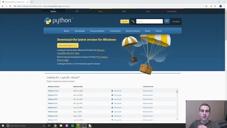Viewport: 227px width, 128px height.
Task: Select the Python top tab
Action: point(53,11)
